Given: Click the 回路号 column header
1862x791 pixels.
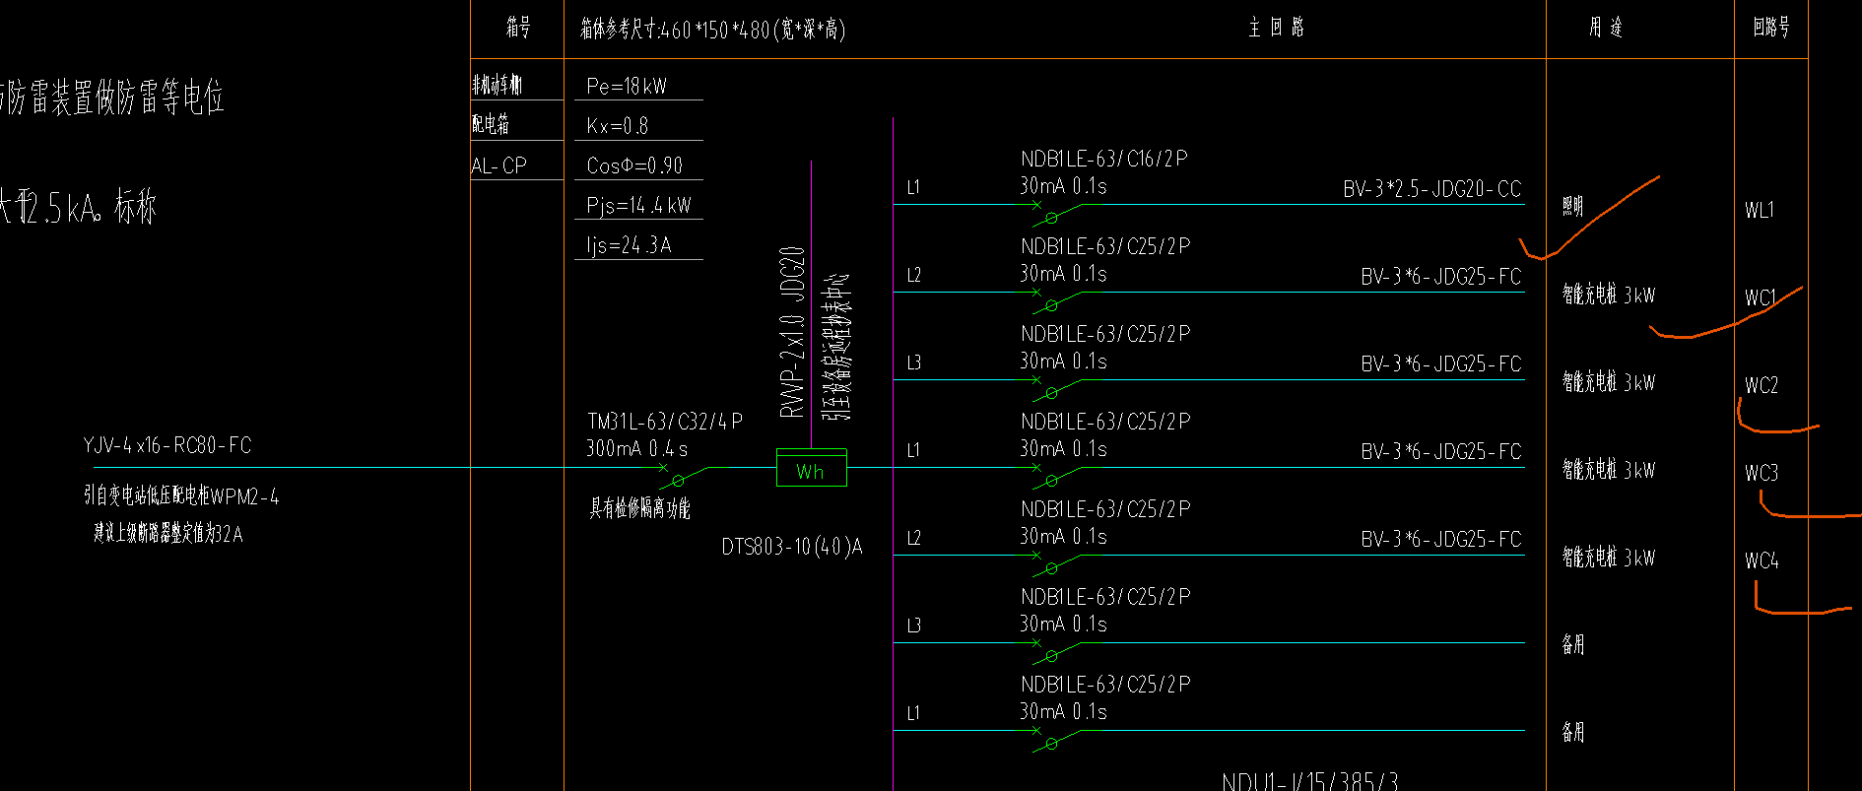Looking at the screenshot, I should (x=1771, y=28).
